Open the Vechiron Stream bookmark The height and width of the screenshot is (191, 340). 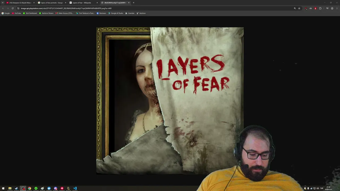pyautogui.click(x=46, y=13)
